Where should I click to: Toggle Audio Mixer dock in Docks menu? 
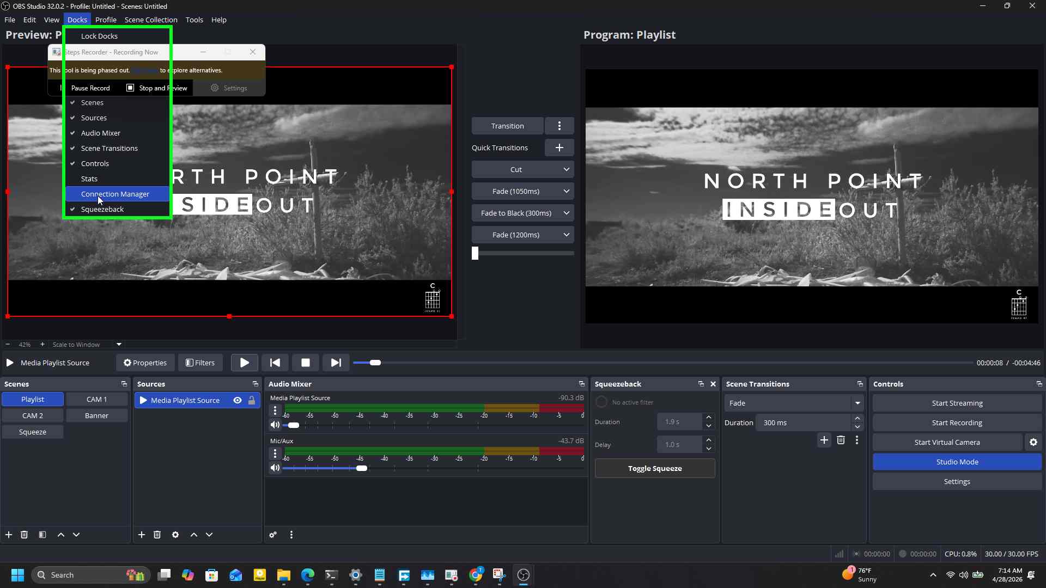[118, 133]
